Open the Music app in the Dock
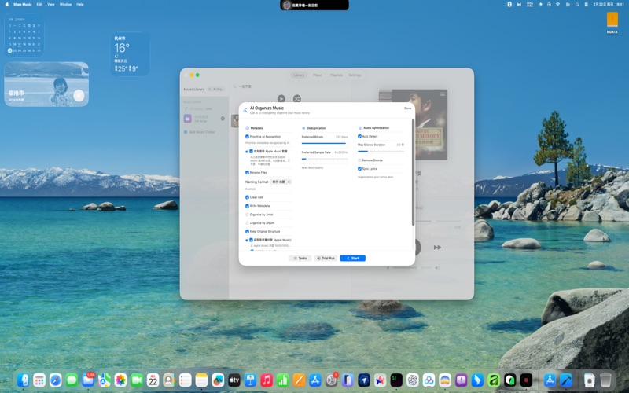The width and height of the screenshot is (629, 393). pos(267,380)
